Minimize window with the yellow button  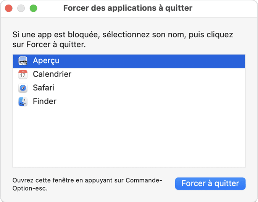[21, 8]
